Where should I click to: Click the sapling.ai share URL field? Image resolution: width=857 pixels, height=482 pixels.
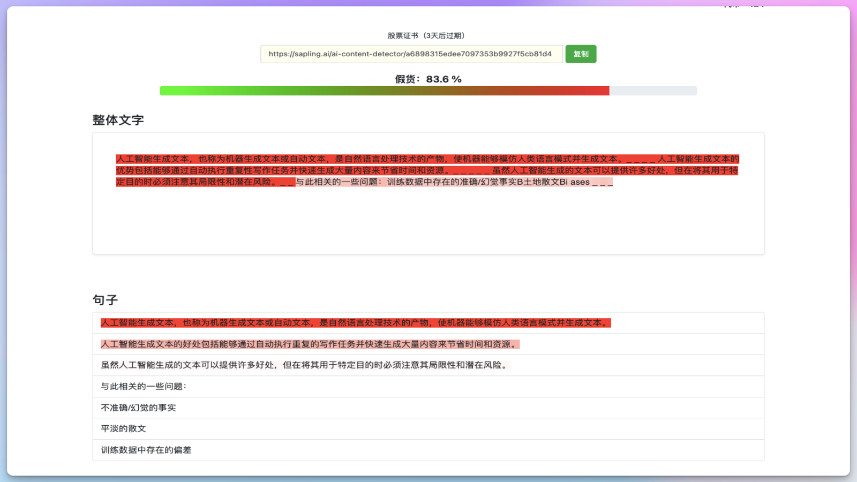[411, 54]
